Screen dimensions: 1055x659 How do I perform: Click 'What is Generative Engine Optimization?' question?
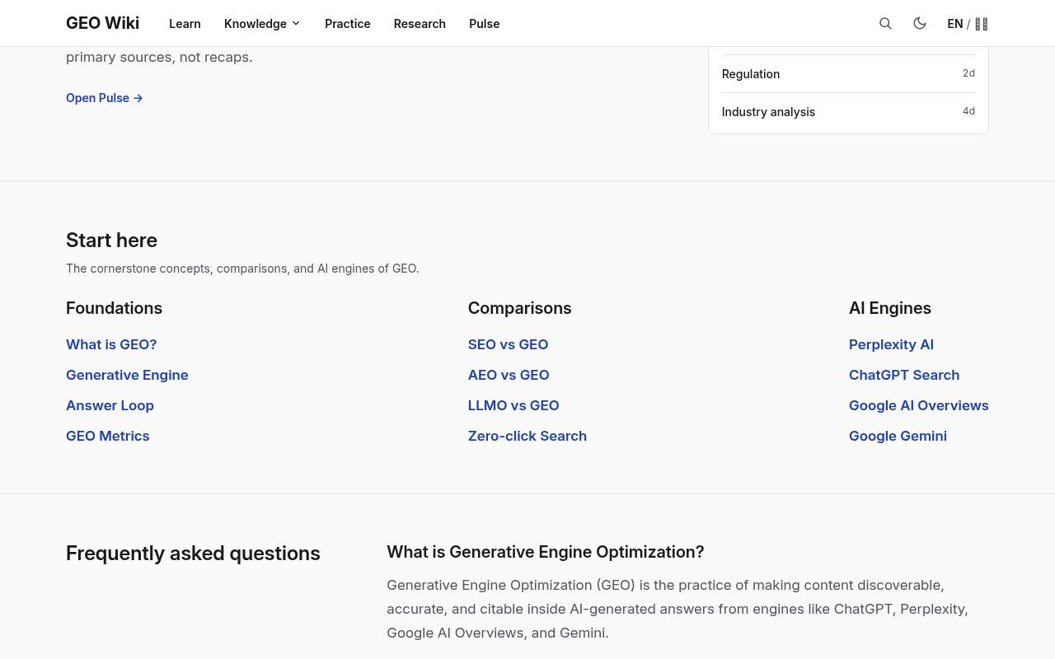(x=545, y=552)
